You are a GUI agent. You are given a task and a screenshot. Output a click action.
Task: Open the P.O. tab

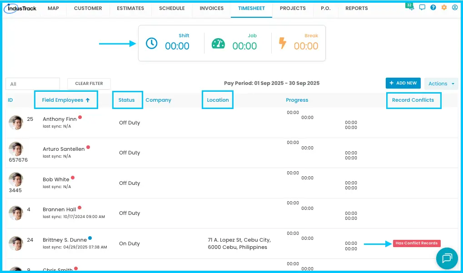(x=326, y=8)
